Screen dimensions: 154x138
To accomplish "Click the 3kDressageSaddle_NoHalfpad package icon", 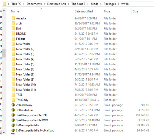I will click(x=13, y=130).
